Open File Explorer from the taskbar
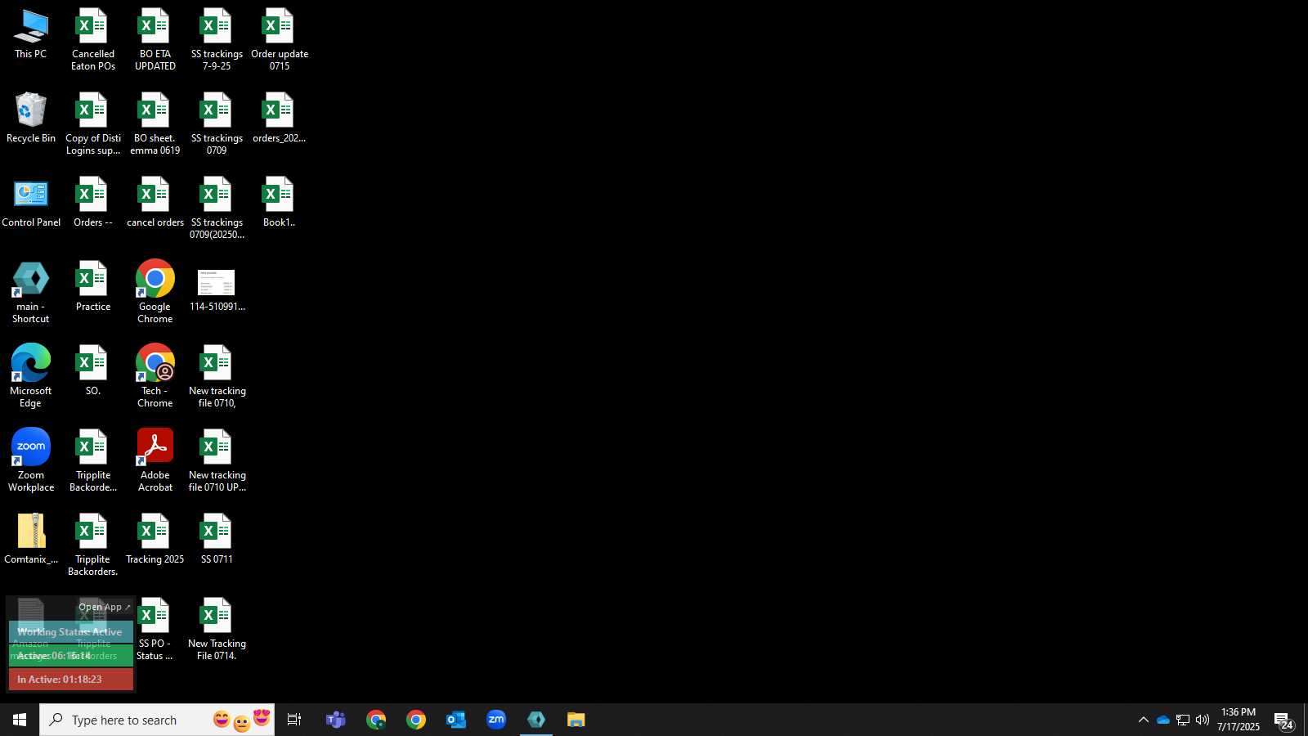The height and width of the screenshot is (736, 1308). pos(576,720)
